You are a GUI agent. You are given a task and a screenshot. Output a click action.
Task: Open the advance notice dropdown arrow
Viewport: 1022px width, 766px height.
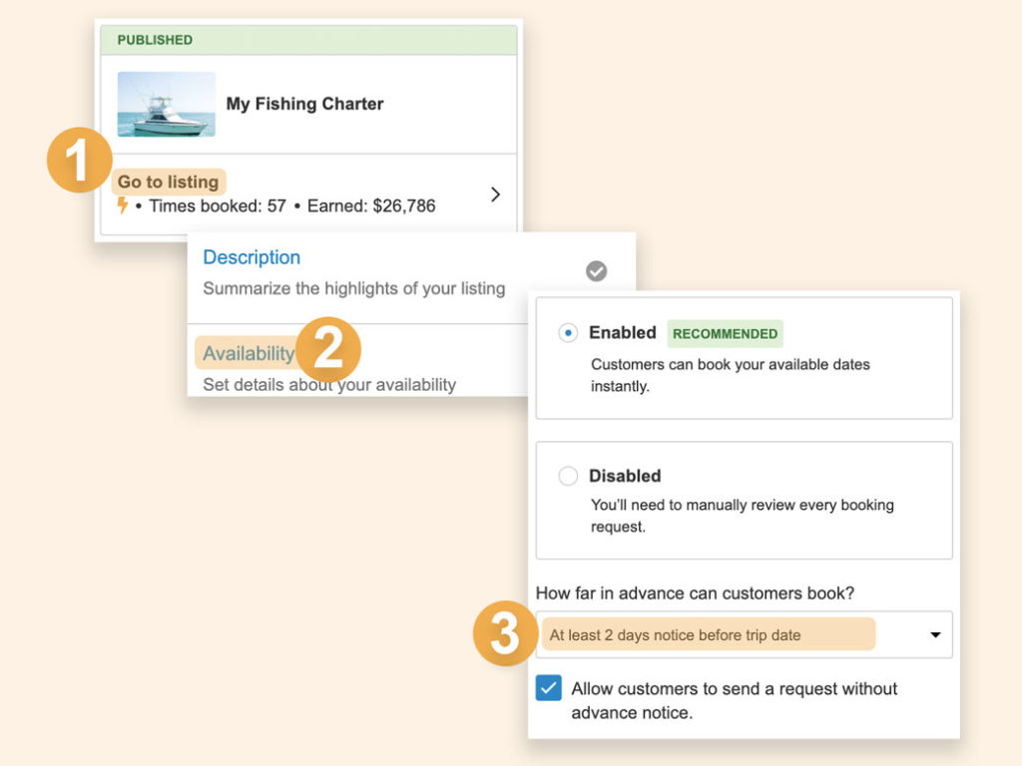[935, 635]
